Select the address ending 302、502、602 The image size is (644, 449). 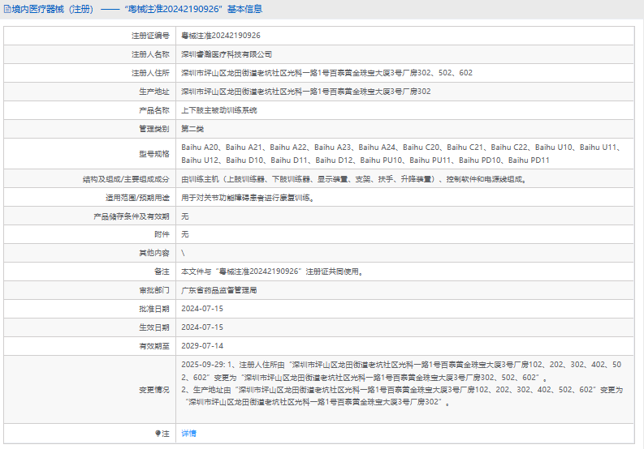327,73
